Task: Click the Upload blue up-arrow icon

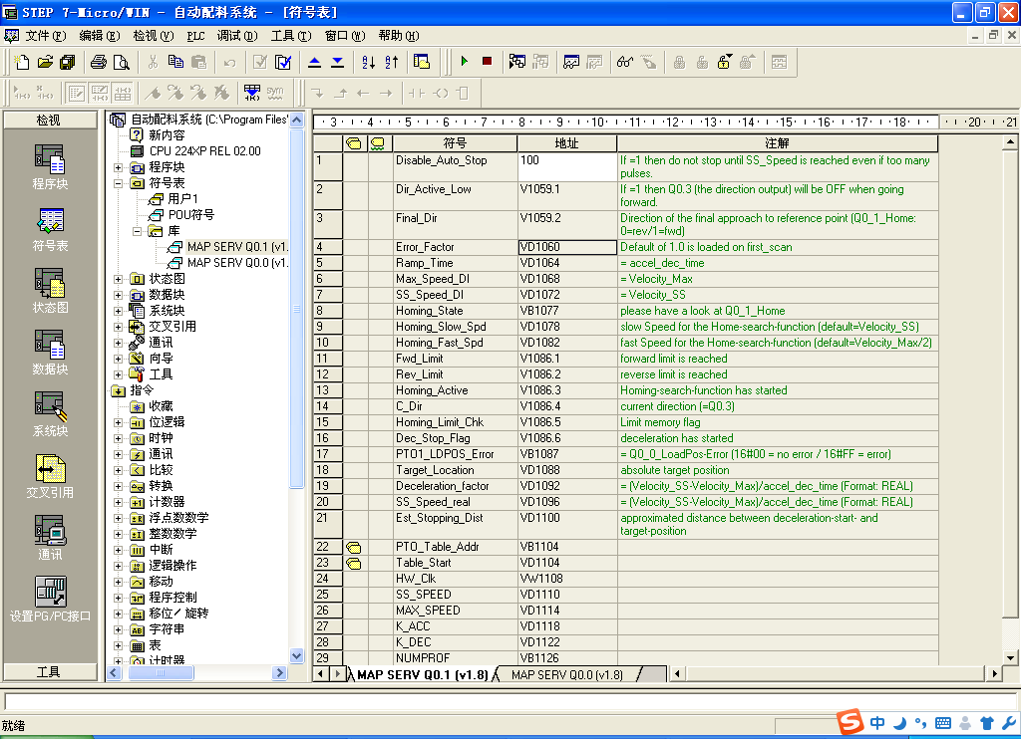Action: pos(314,62)
